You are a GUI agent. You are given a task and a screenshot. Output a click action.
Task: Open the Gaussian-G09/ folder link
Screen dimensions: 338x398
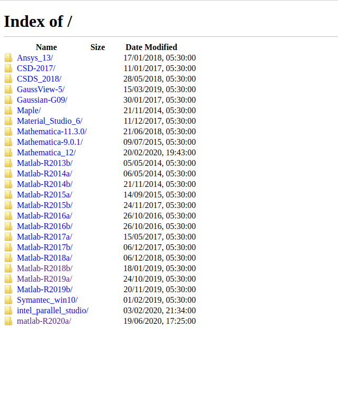click(42, 100)
